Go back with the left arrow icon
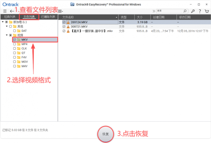The image size is (211, 143). (x=12, y=11)
